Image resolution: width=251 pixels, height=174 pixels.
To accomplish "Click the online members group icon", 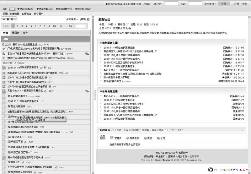I will pos(103,137).
